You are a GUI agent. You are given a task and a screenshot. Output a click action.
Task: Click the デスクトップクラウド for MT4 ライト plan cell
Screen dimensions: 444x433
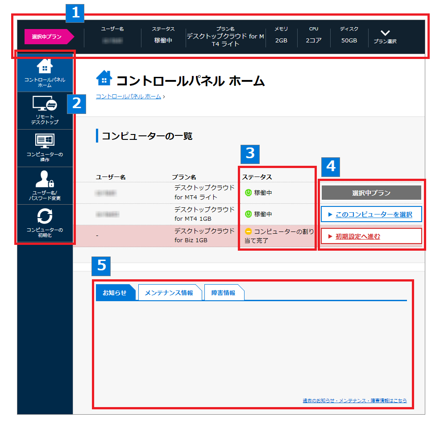pos(204,192)
